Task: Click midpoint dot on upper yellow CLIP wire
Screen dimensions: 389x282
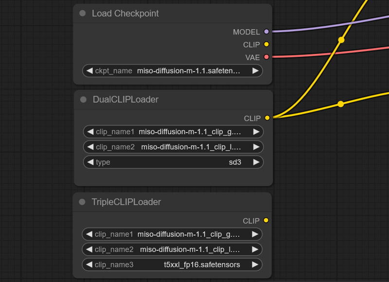Action: point(341,40)
